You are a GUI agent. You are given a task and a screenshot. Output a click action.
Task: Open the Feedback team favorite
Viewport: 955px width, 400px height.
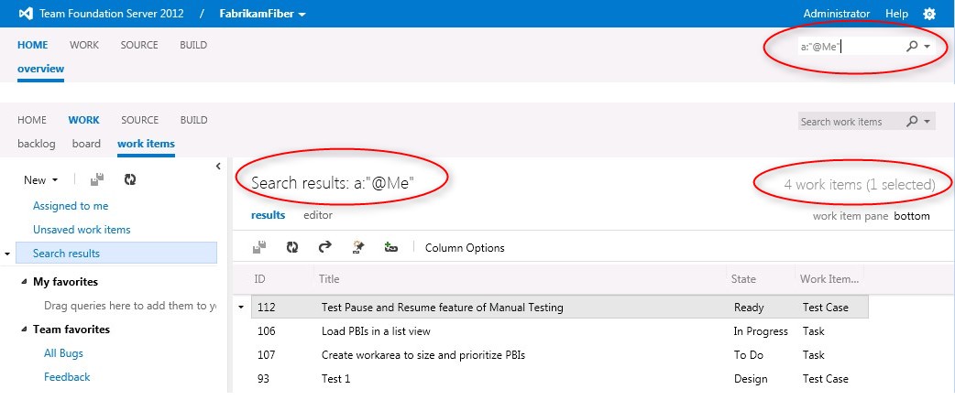[x=67, y=377]
